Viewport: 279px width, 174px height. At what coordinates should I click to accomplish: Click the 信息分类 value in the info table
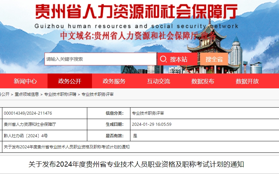148,113
